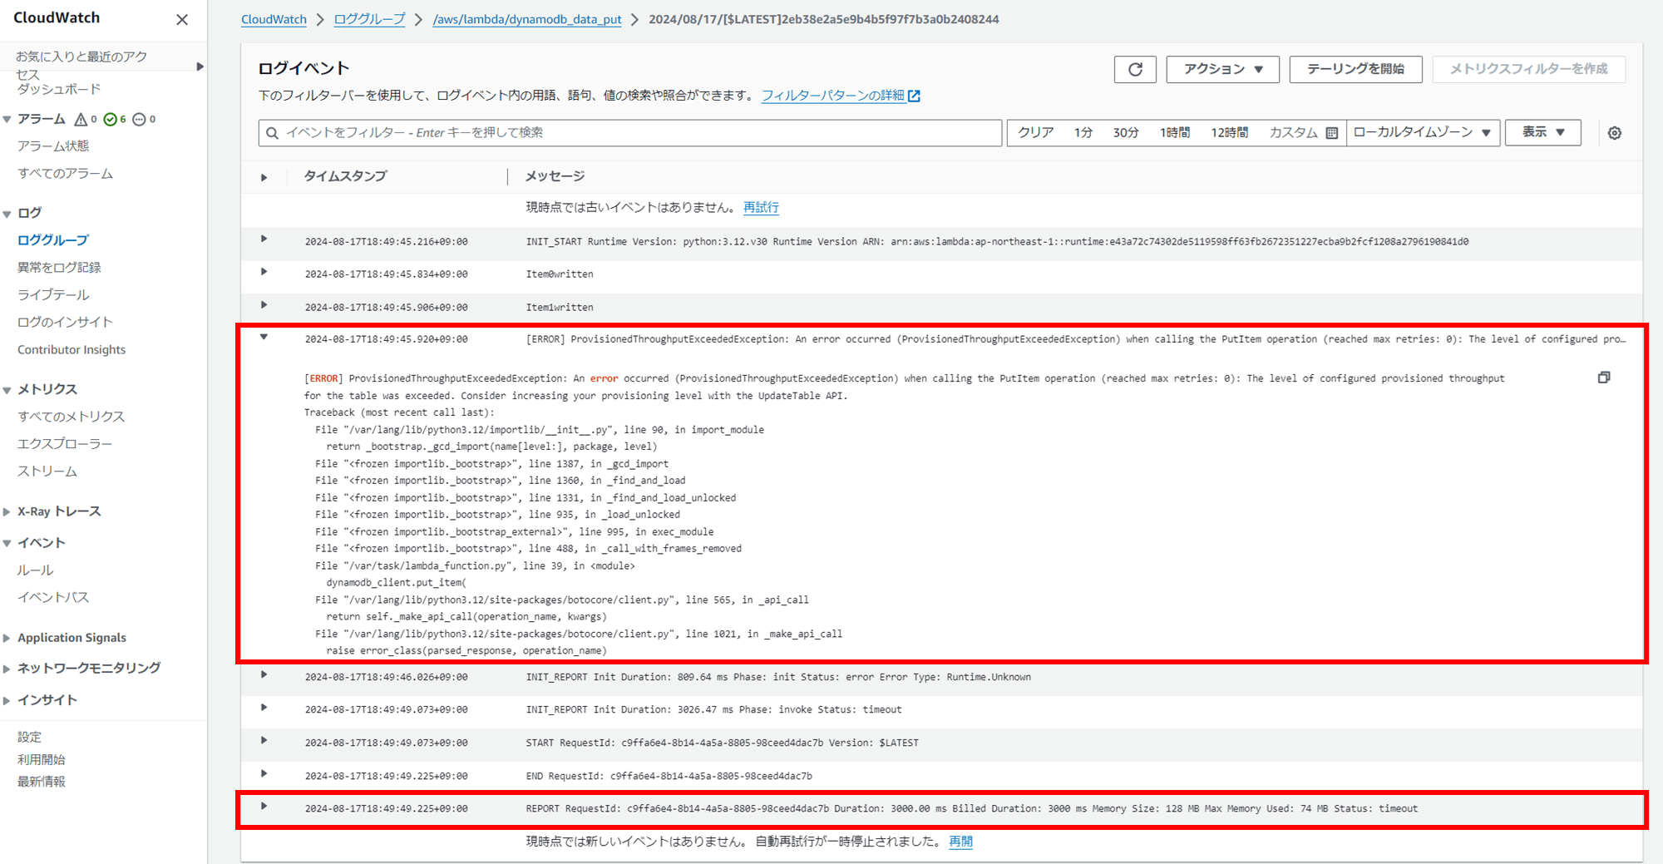Click the external link icon after フィルターパターンの詳細
This screenshot has height=864, width=1663.
[x=915, y=96]
